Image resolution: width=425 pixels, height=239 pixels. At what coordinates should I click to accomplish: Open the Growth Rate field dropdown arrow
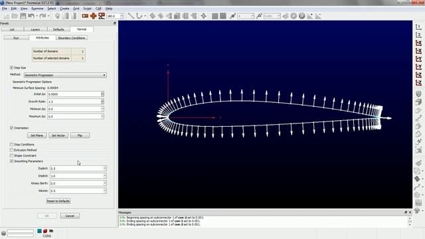[x=102, y=102]
